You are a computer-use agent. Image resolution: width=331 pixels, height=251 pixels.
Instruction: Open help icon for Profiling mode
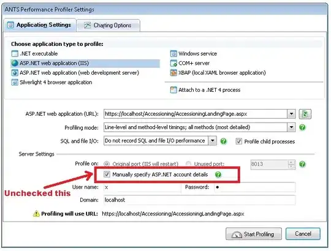pos(302,127)
